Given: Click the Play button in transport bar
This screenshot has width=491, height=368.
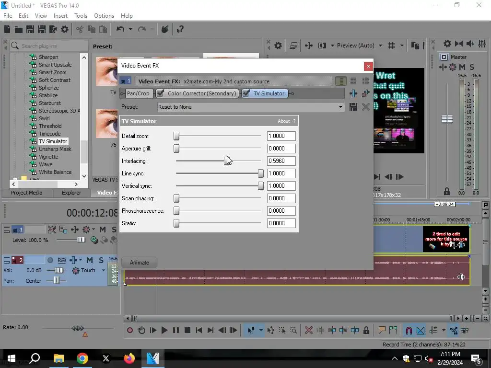Looking at the screenshot, I should pos(164,330).
